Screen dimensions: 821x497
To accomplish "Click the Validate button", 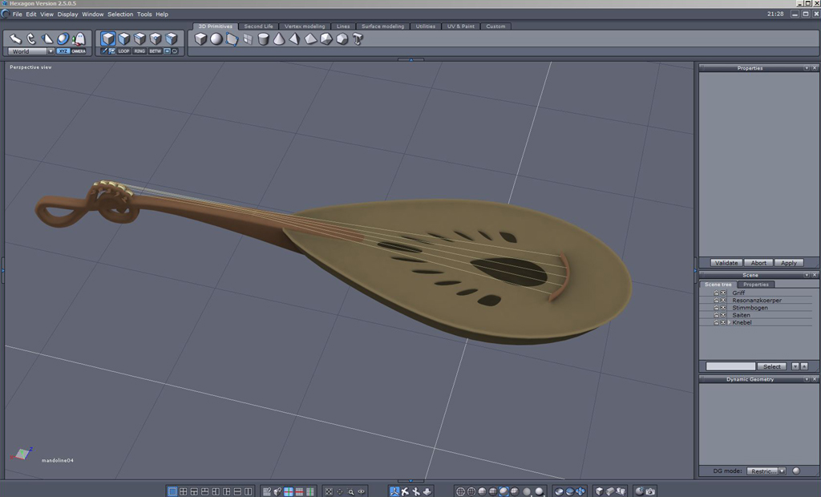I will point(726,263).
